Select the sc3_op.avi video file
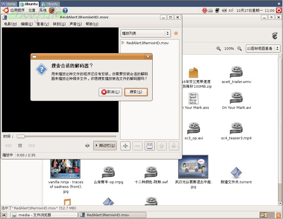This screenshot has width=283, height=219. [x=194, y=131]
